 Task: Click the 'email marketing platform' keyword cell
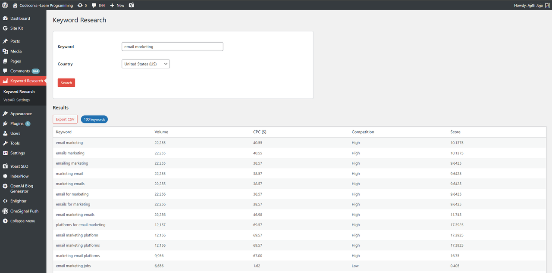[77, 235]
